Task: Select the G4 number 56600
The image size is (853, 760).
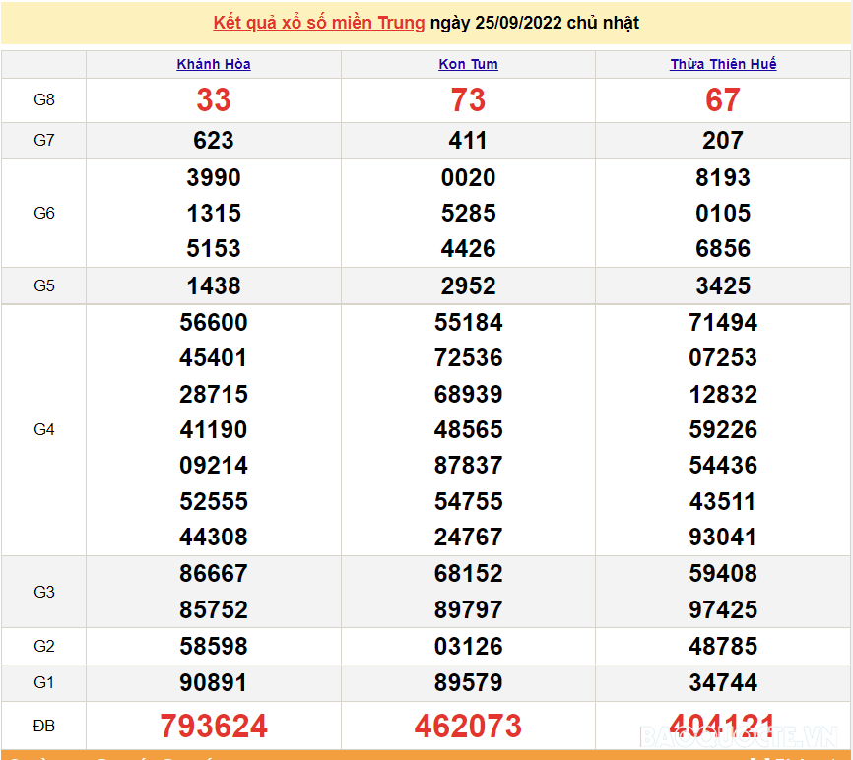Action: point(214,323)
